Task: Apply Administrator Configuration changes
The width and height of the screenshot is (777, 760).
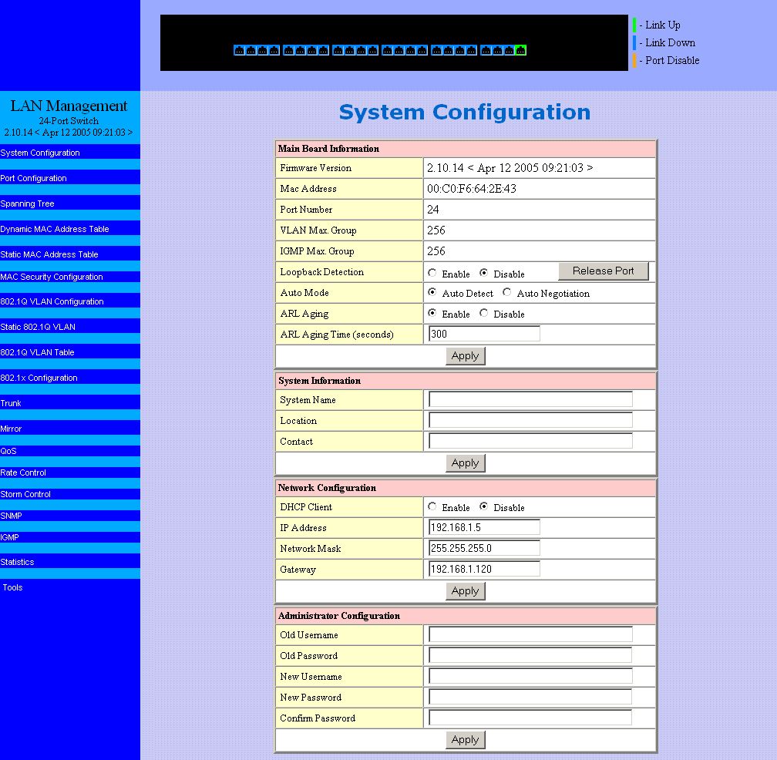Action: pos(465,739)
